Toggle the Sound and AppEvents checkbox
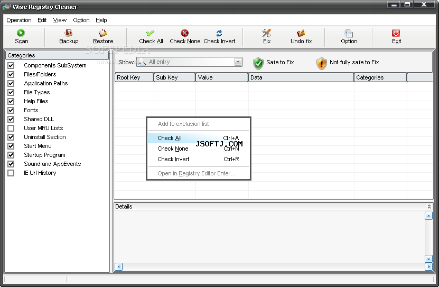439x287 pixels. (11, 164)
